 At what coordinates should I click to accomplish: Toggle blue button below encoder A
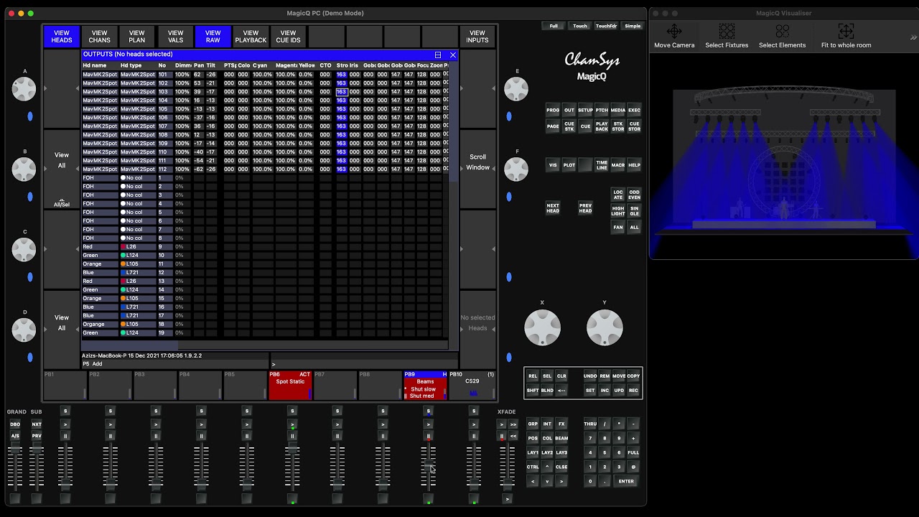pos(30,116)
